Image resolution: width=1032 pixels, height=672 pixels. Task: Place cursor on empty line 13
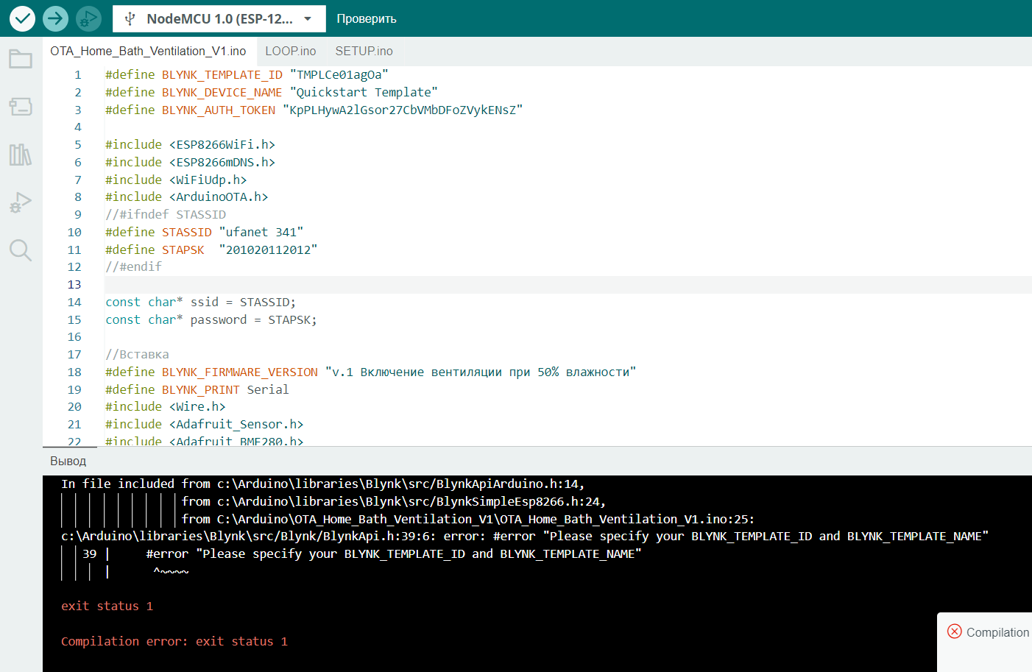(568, 284)
